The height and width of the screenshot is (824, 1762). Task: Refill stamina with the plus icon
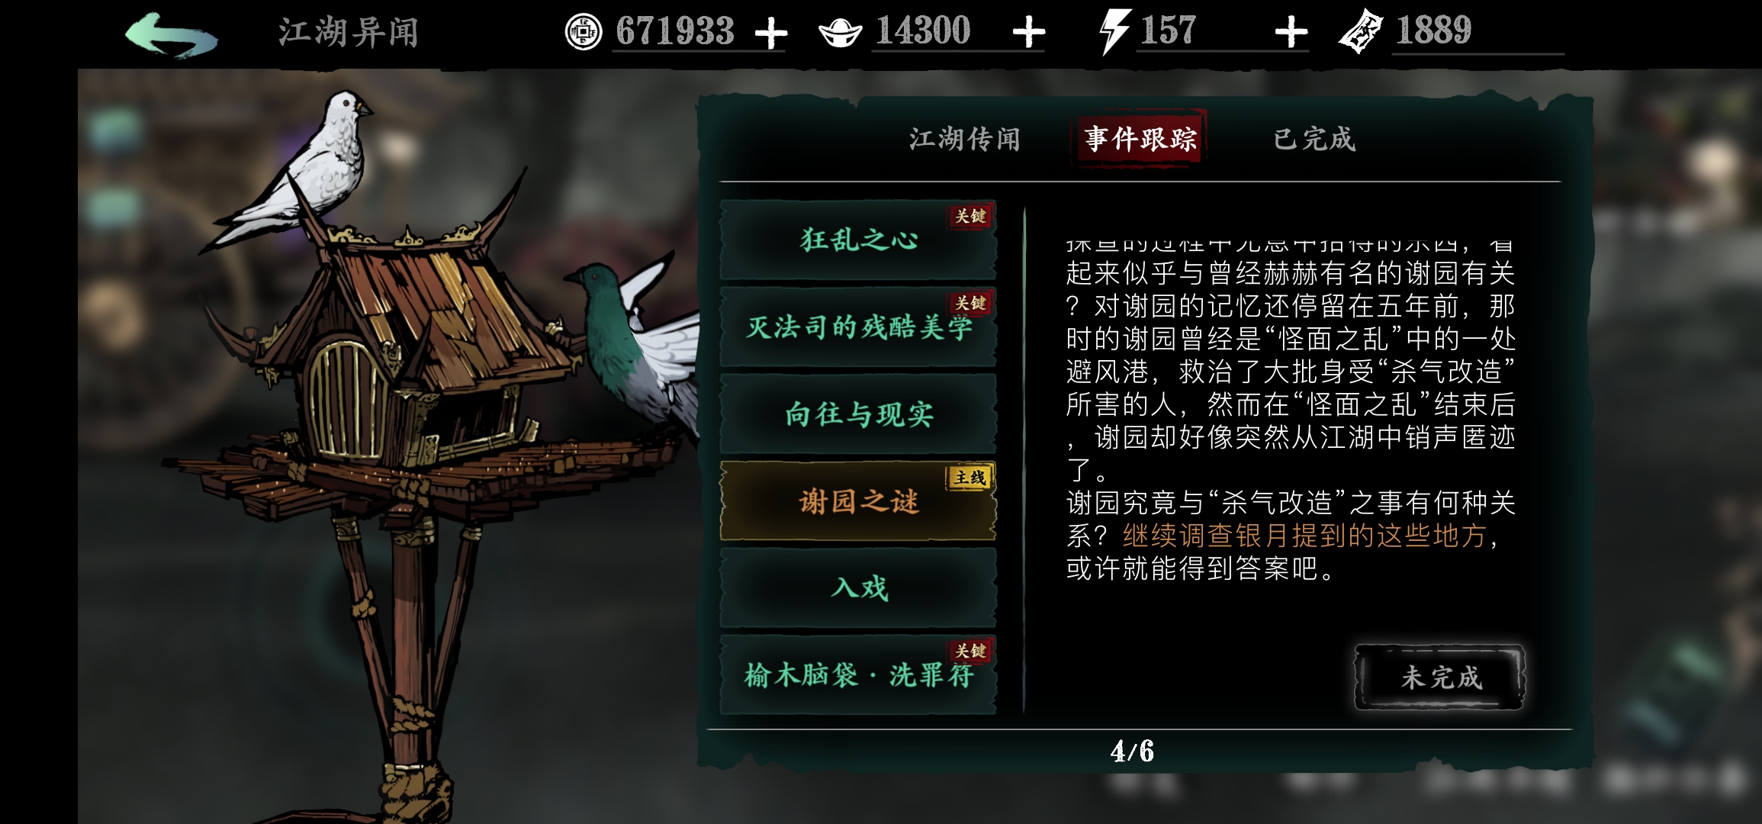pos(1291,33)
